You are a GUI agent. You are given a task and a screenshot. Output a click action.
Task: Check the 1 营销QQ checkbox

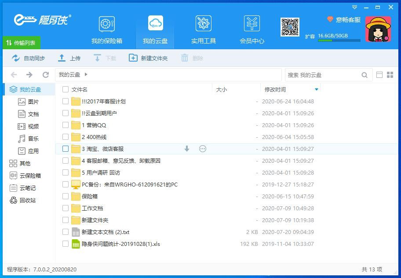pos(66,125)
